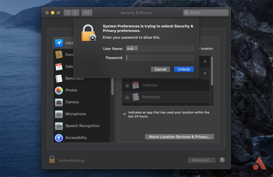Toggle the Calendar app checkbox
Screen dimensions: 273x177
point(127,85)
